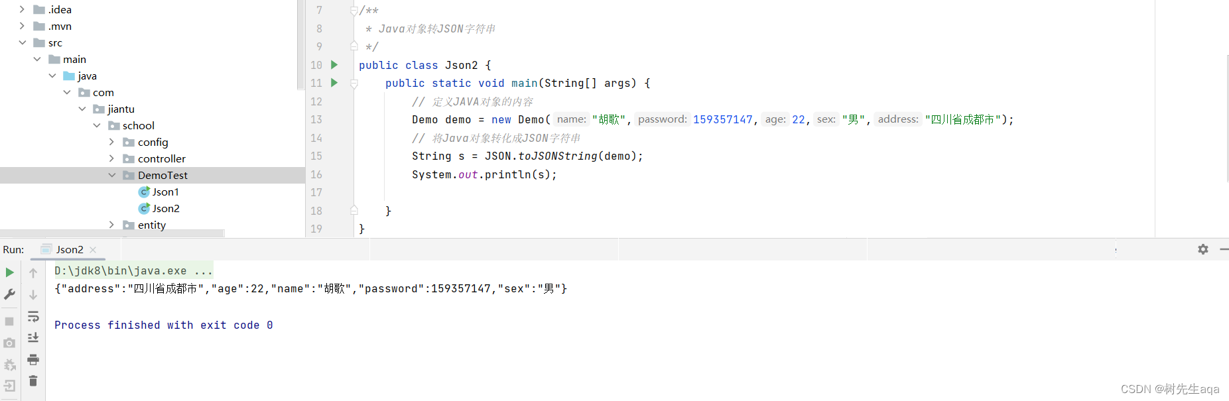This screenshot has width=1229, height=401.
Task: Click the camera dump threads icon
Action: [x=9, y=343]
